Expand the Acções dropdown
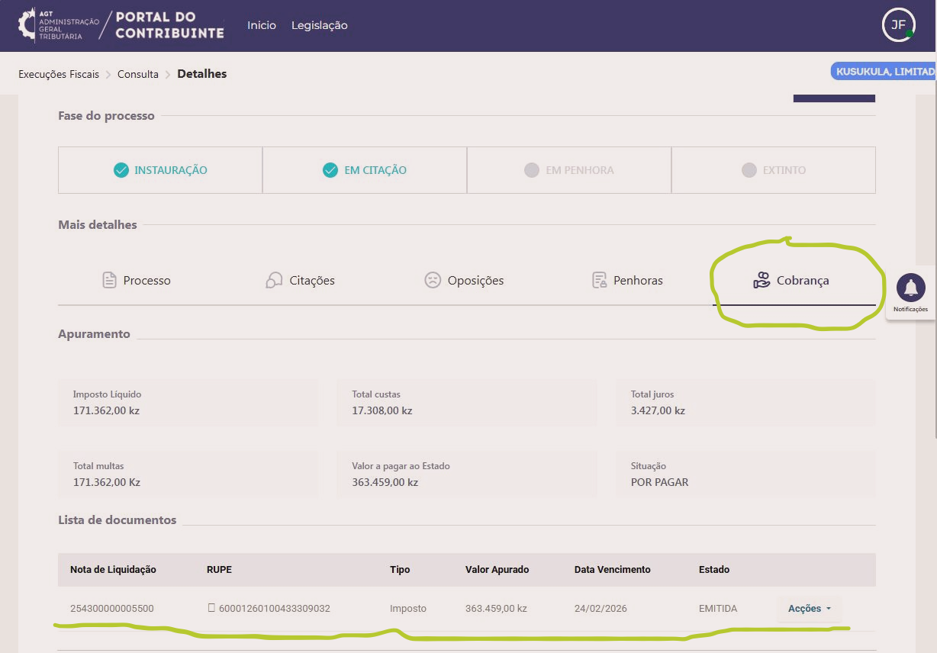This screenshot has width=937, height=653. (809, 608)
